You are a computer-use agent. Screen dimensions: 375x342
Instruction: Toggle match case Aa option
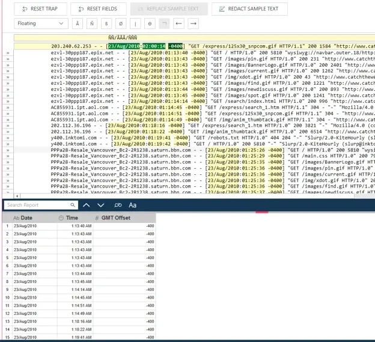click(x=132, y=205)
